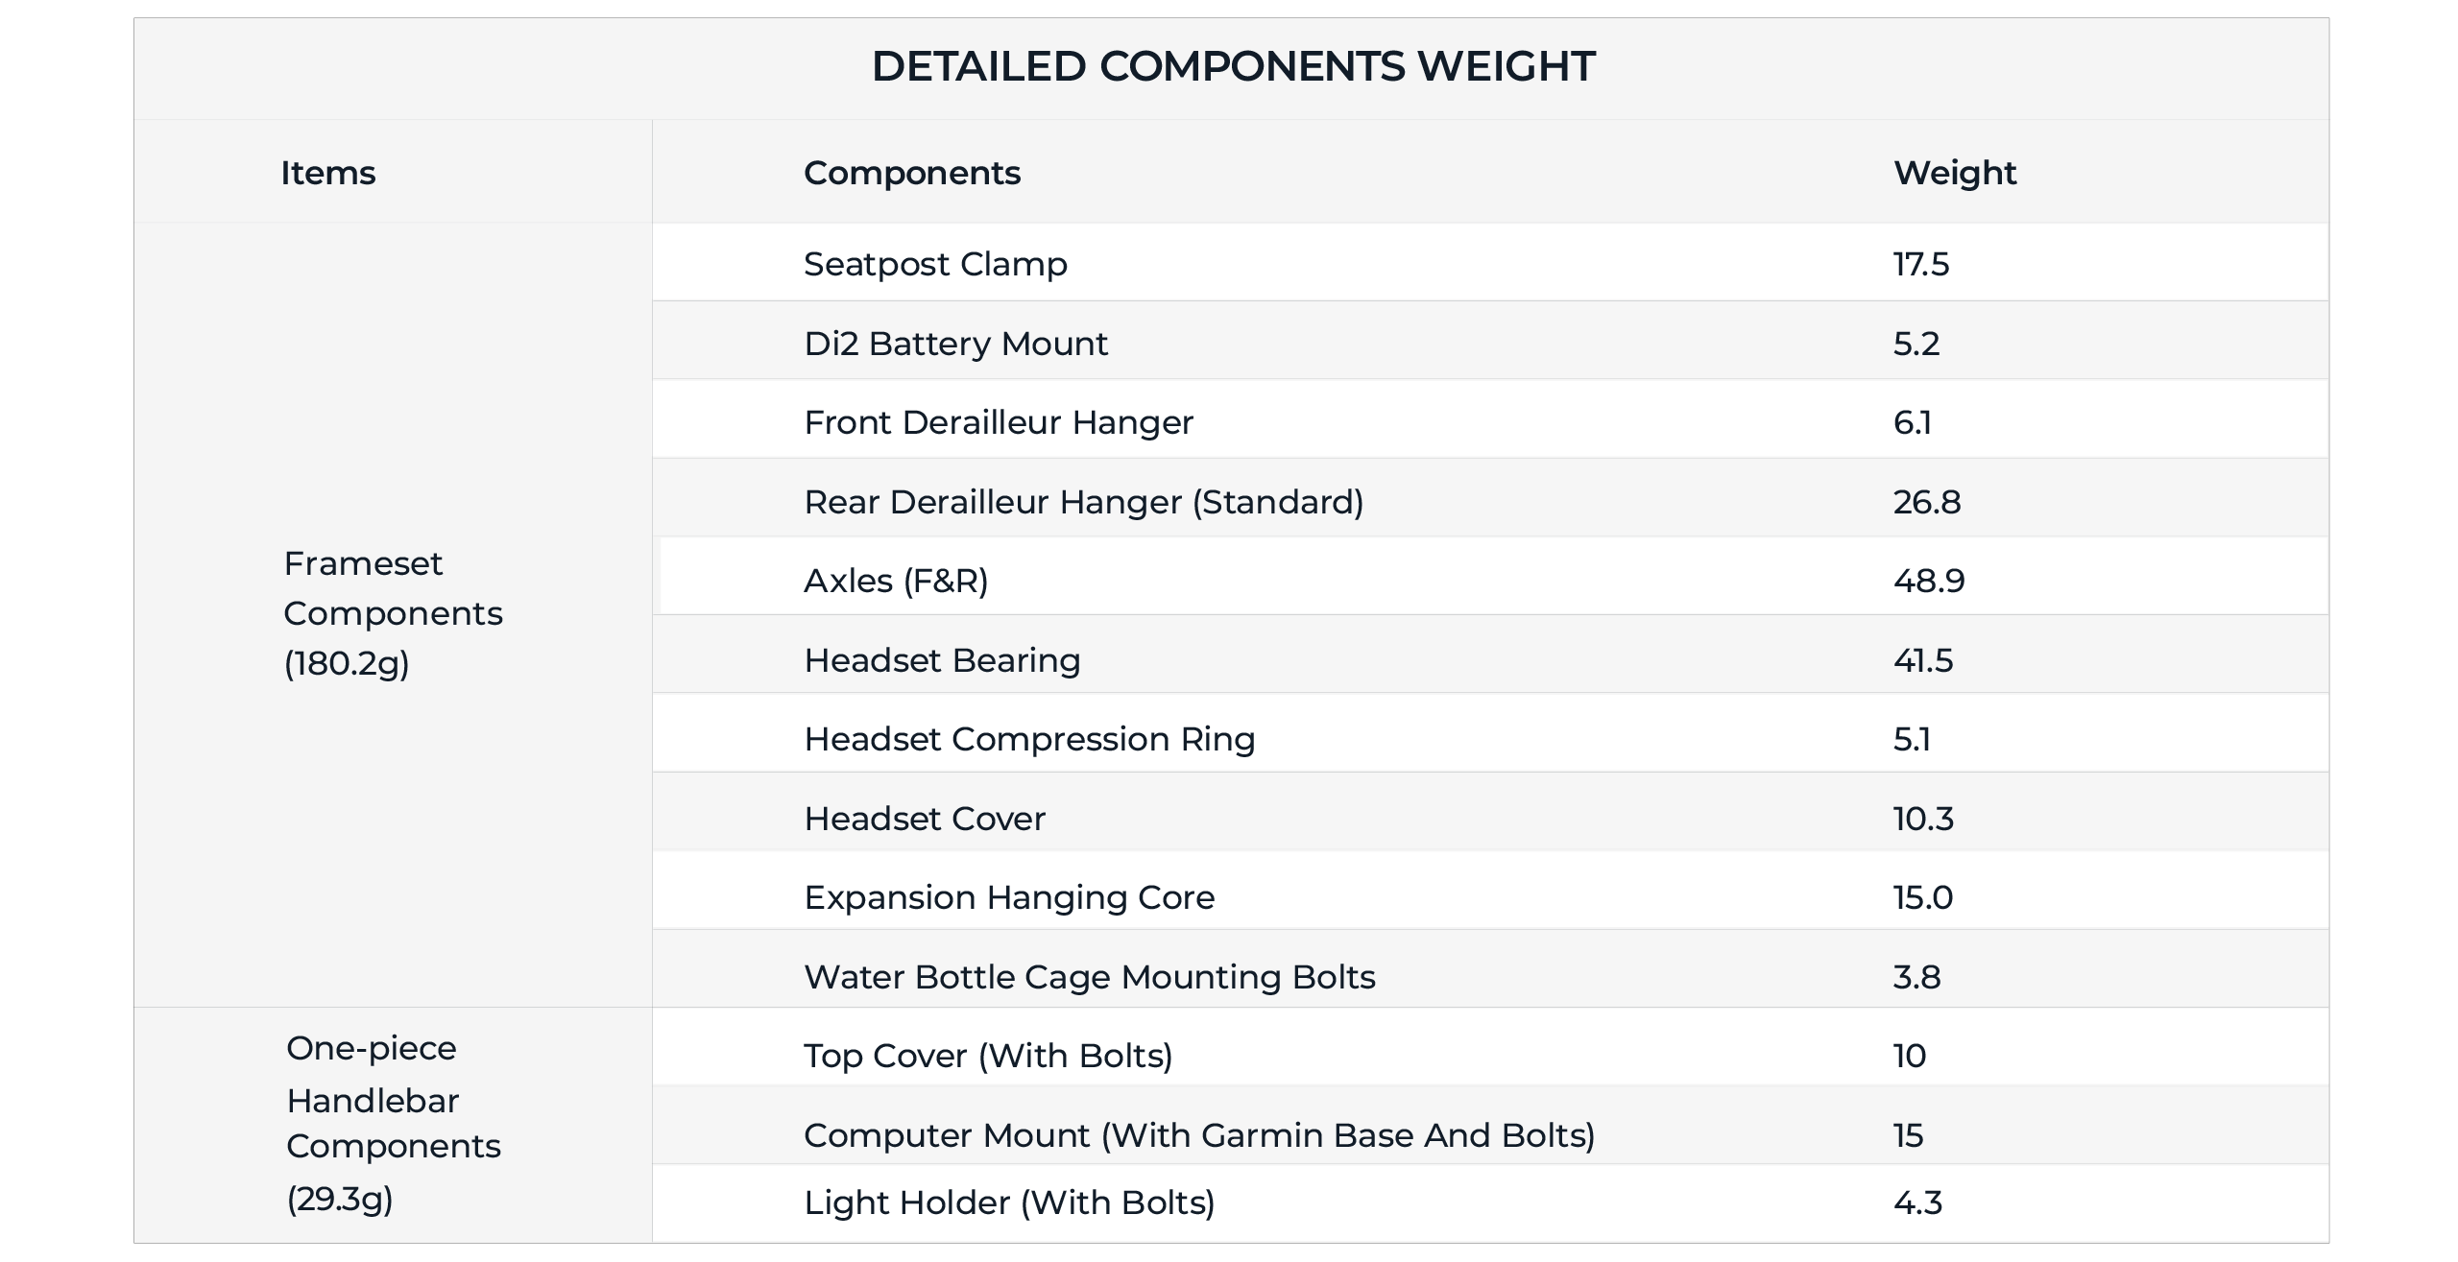Select the Items column header
The image size is (2458, 1262).
327,173
